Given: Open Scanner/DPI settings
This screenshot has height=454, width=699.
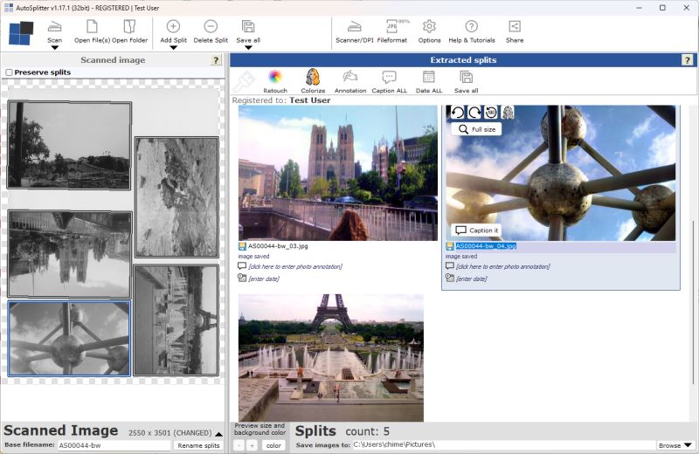Looking at the screenshot, I should point(355,27).
